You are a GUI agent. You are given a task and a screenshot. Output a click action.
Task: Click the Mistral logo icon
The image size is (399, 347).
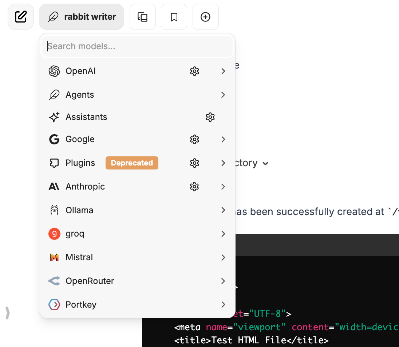[x=54, y=257]
